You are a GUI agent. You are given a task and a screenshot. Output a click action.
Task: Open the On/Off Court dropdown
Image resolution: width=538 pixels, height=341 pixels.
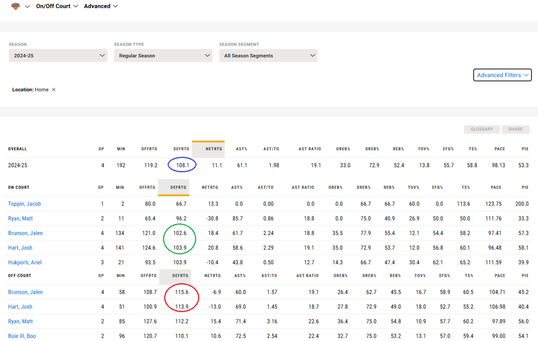click(x=57, y=6)
